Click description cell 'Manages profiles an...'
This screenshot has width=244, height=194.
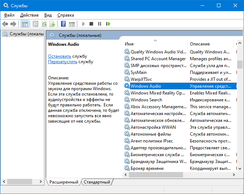click(x=210, y=59)
